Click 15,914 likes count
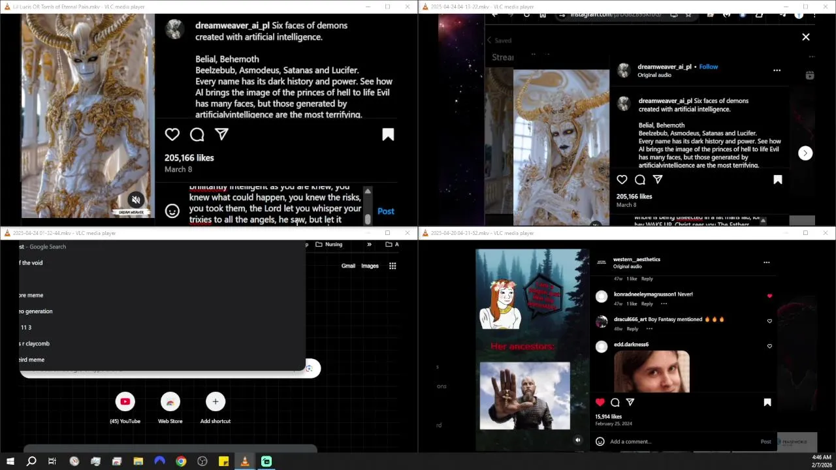Viewport: 836px width, 470px height. coord(608,416)
